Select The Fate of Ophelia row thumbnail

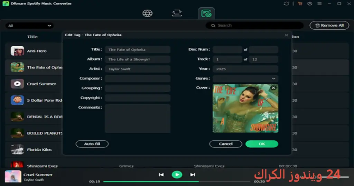point(17,67)
